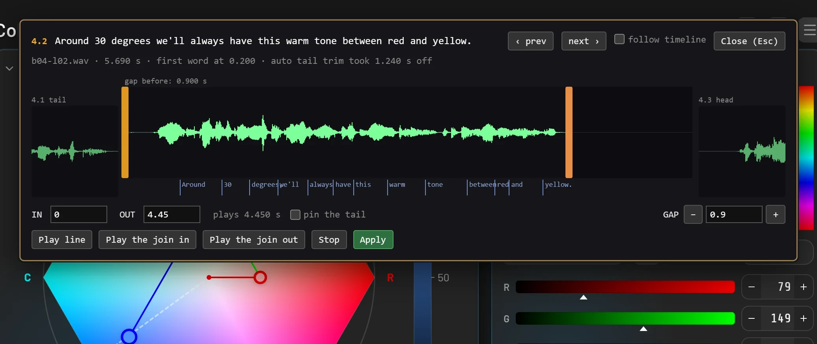Decrease the G value 149 with minus
This screenshot has width=817, height=344.
click(x=752, y=318)
